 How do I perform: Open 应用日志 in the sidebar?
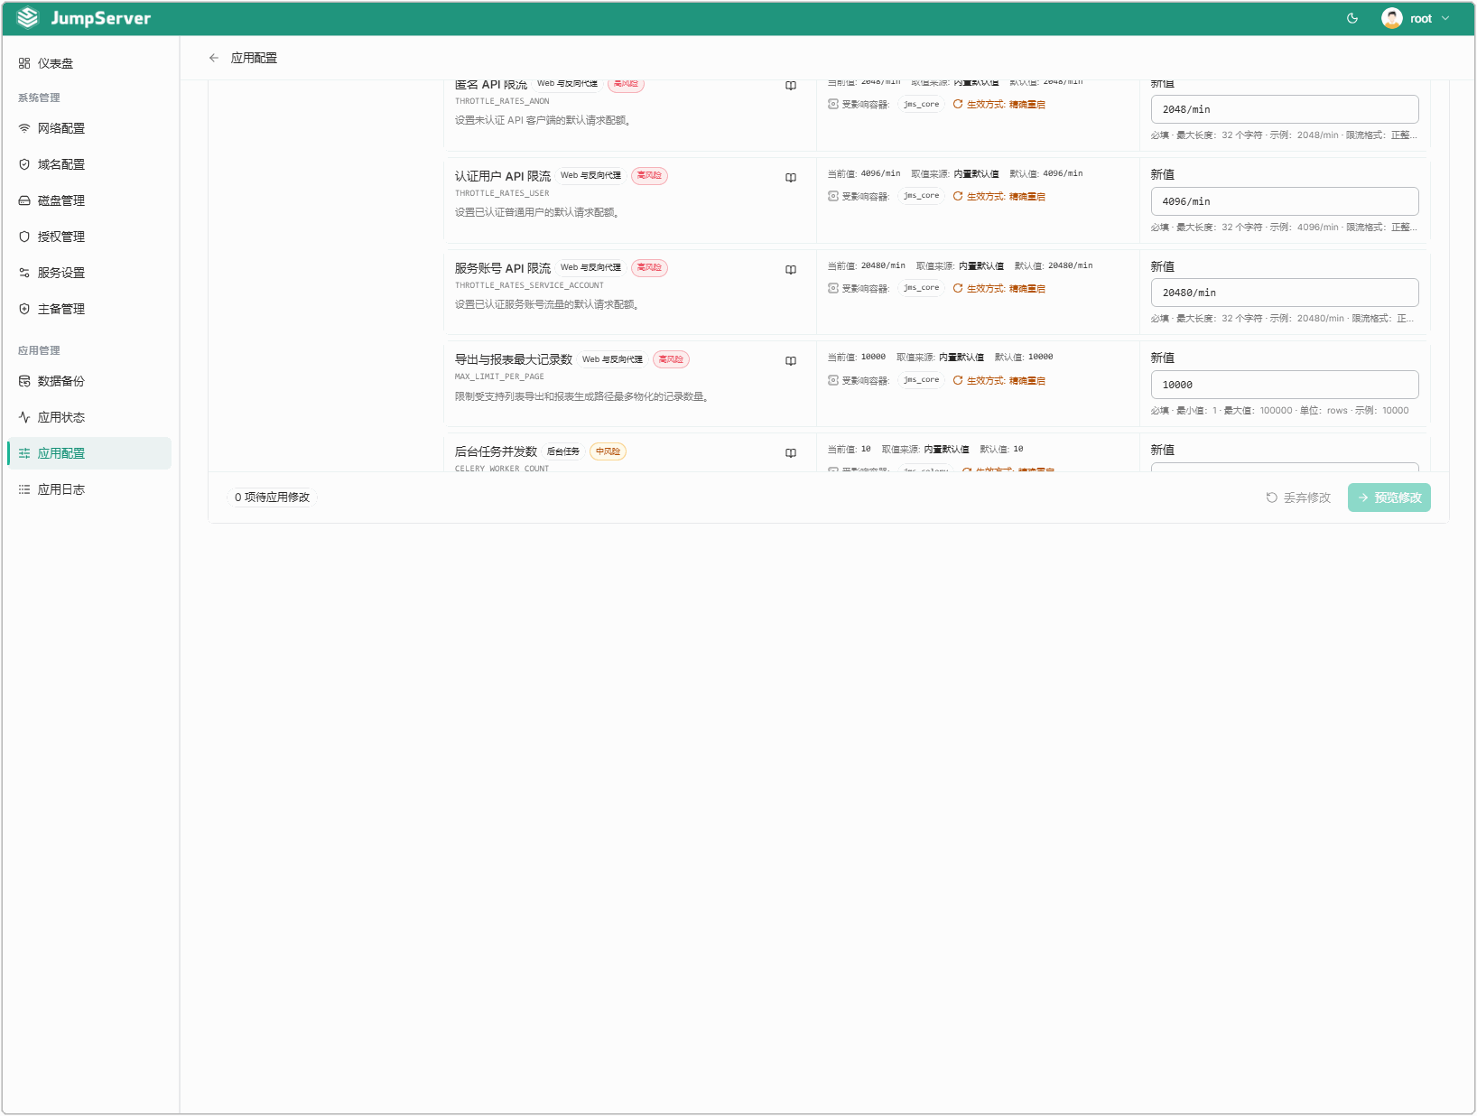tap(89, 489)
